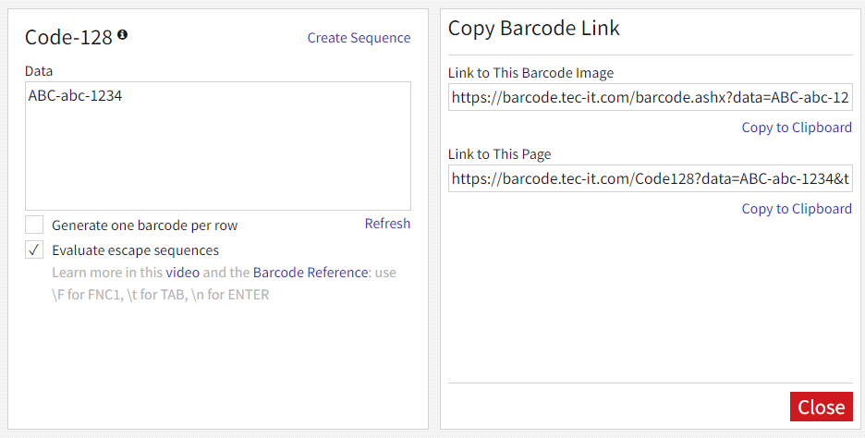Screen dimensions: 865x438
Task: Refresh the barcode via Refresh link
Action: pos(387,224)
